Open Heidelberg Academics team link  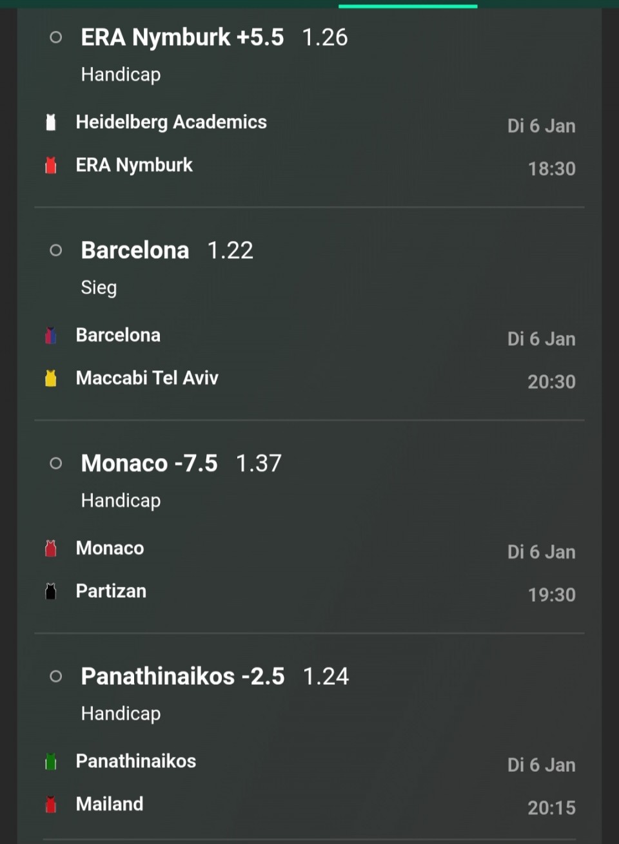pos(171,122)
